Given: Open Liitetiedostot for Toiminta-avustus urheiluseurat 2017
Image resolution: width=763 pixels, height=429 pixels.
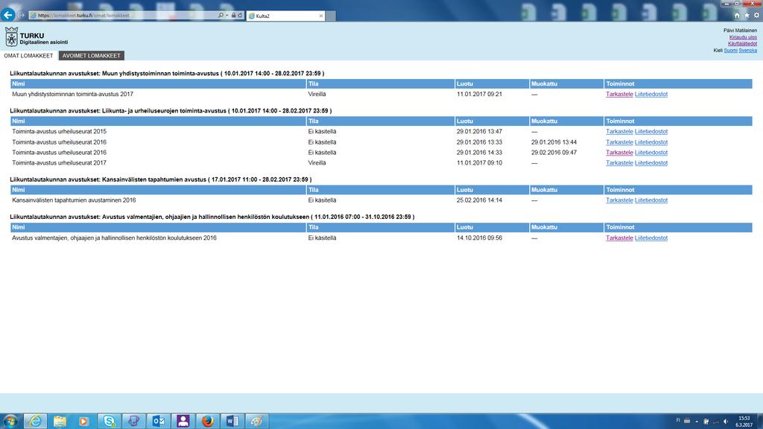Looking at the screenshot, I should point(651,163).
